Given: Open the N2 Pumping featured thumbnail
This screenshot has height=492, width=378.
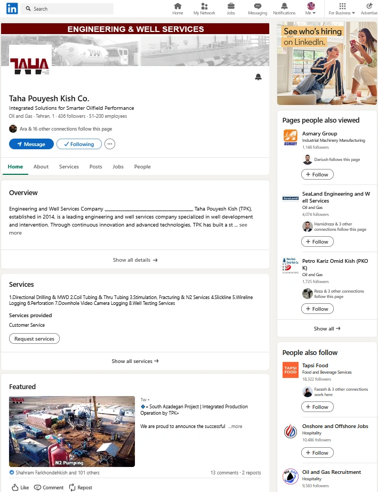Looking at the screenshot, I should pos(72,431).
